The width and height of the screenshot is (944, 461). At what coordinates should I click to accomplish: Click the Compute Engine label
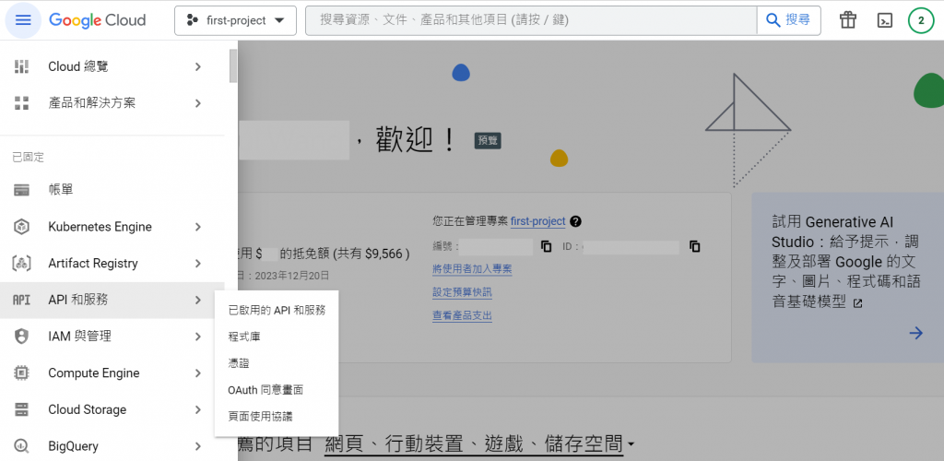[94, 373]
